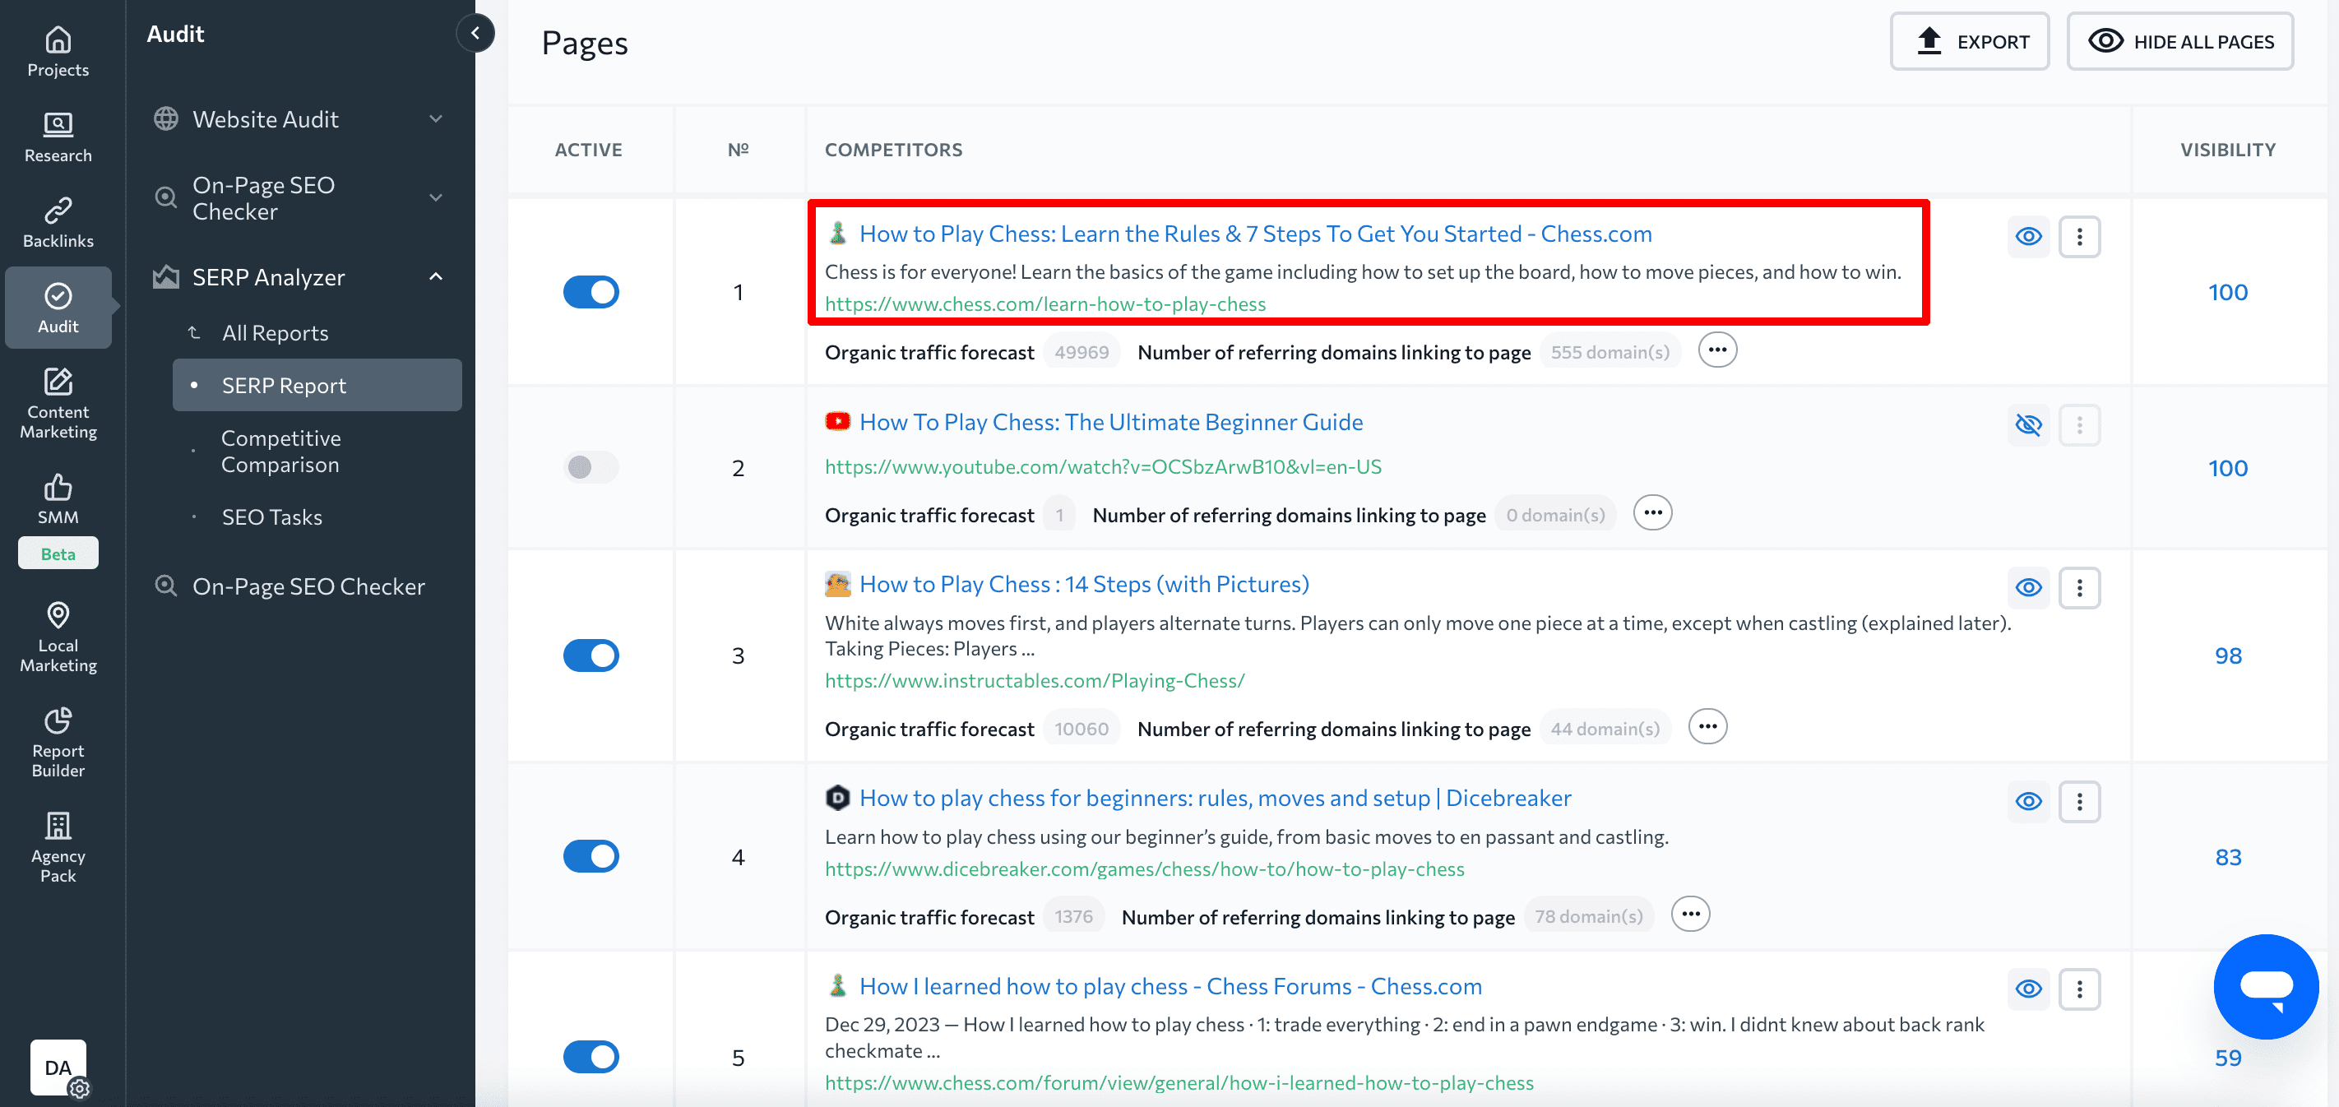The height and width of the screenshot is (1107, 2339).
Task: Open bottom On-Page SEO Checker item
Action: [x=308, y=586]
